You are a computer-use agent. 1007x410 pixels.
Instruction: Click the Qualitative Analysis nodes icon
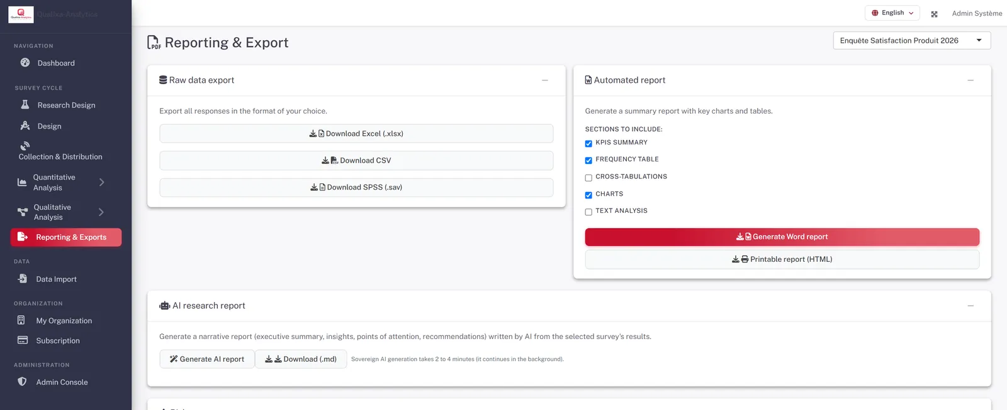pos(23,212)
